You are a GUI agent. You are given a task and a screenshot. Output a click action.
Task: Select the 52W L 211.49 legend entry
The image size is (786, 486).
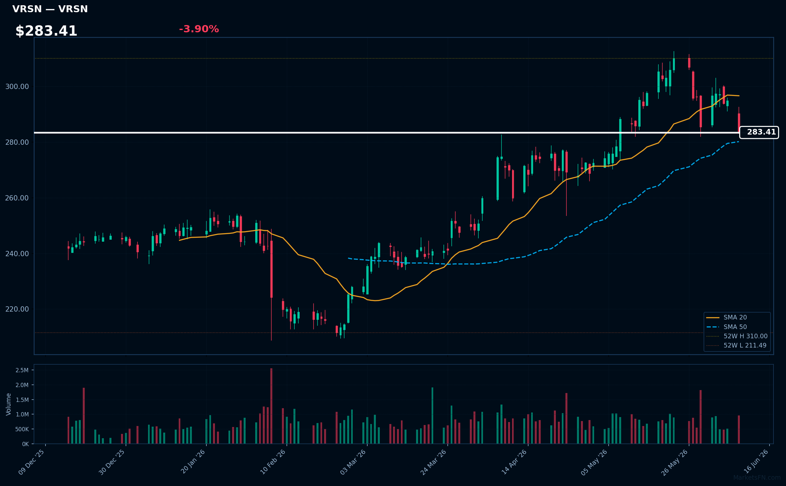click(736, 345)
